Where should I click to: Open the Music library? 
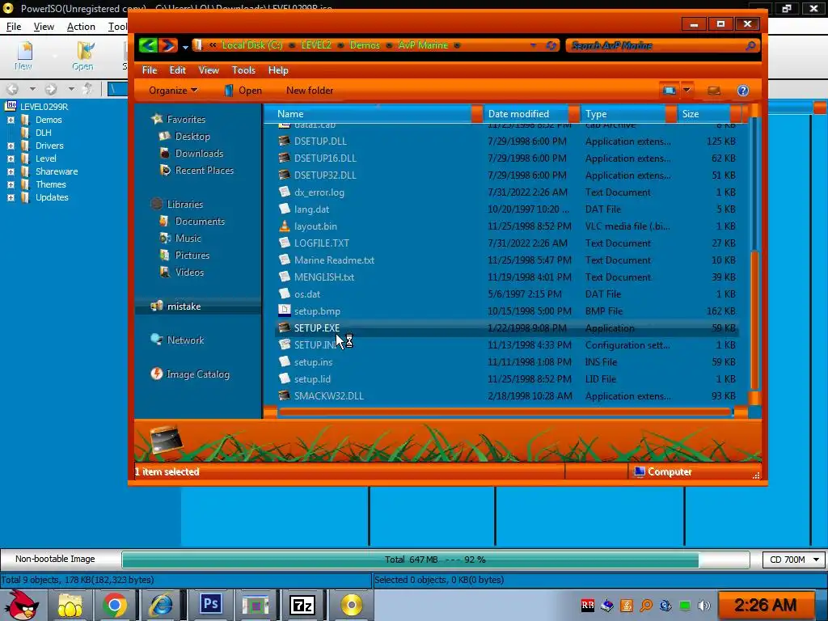pyautogui.click(x=188, y=239)
